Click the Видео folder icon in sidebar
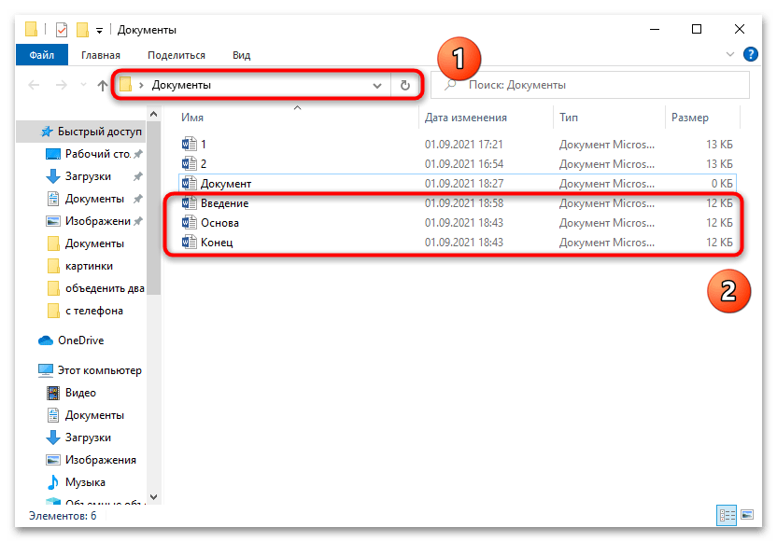 (x=54, y=393)
